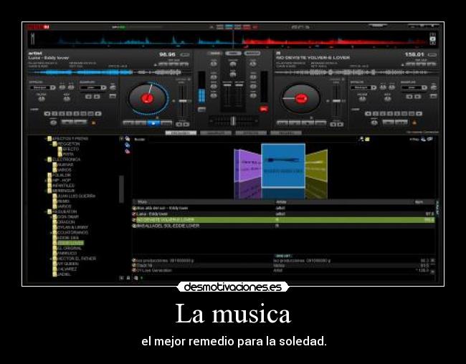Open the left deck sampler dropdown

(103, 87)
